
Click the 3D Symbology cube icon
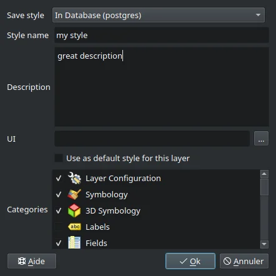(x=74, y=210)
